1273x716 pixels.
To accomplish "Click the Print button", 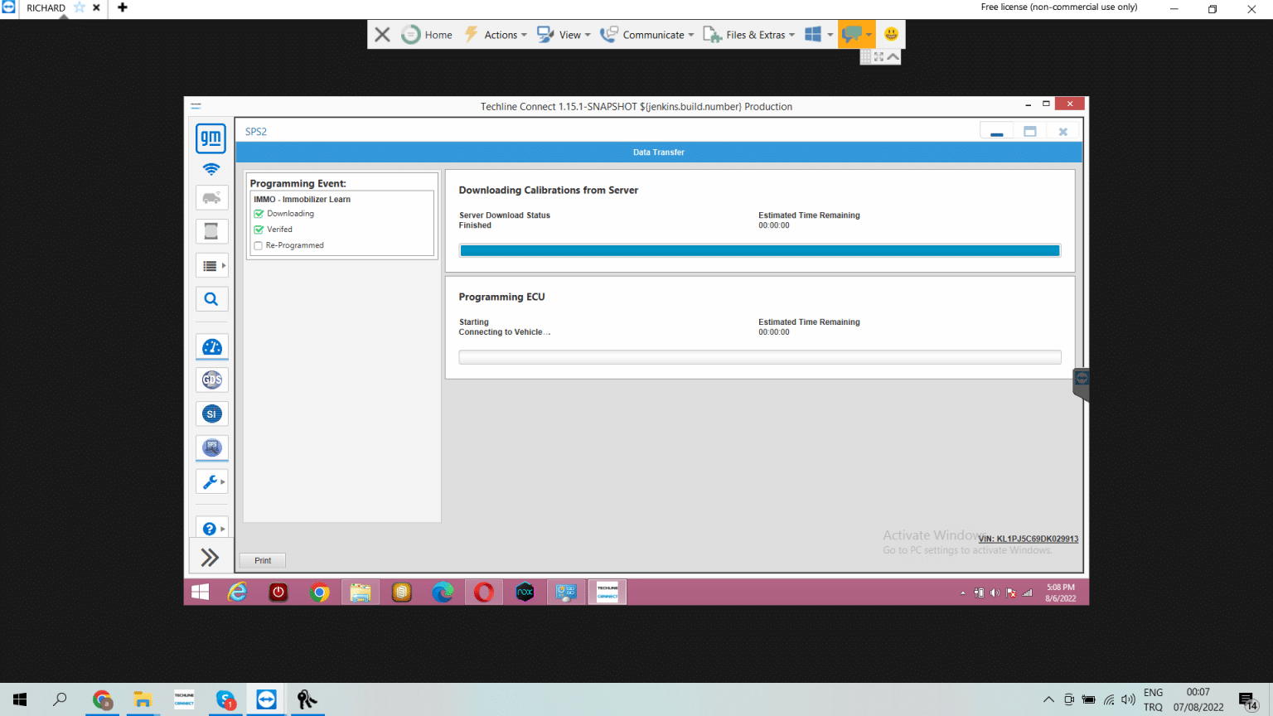I will (x=263, y=561).
